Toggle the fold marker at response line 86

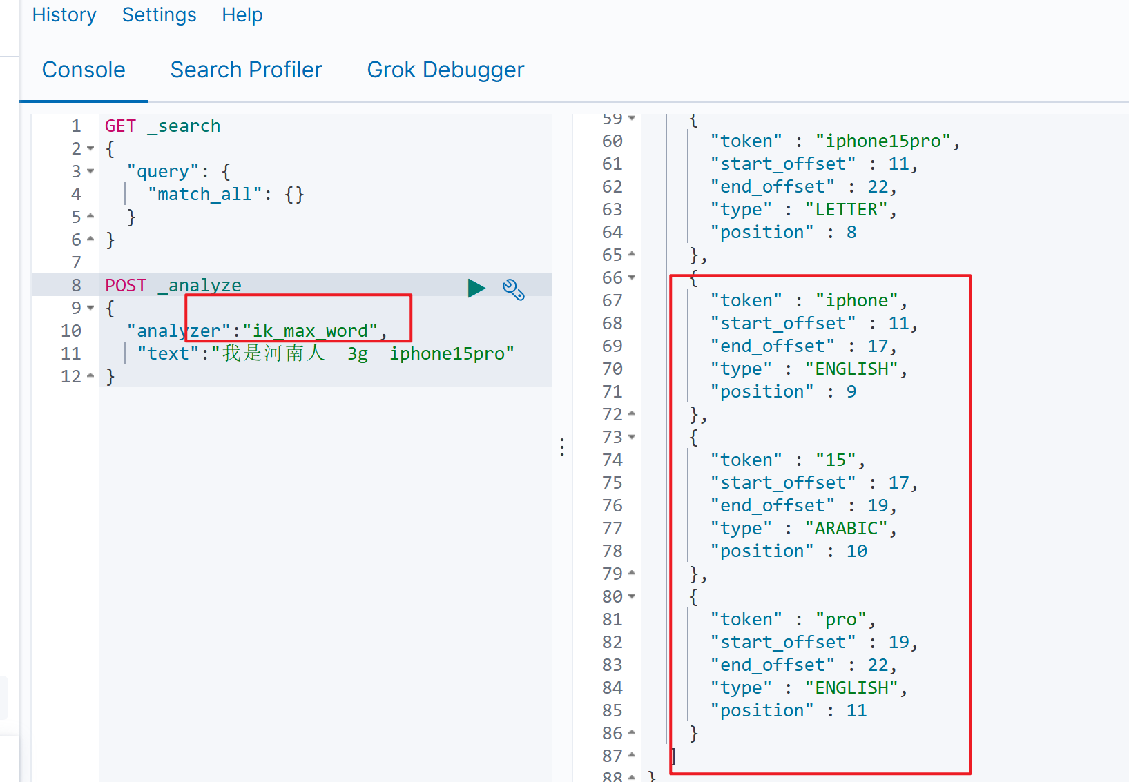pyautogui.click(x=632, y=733)
